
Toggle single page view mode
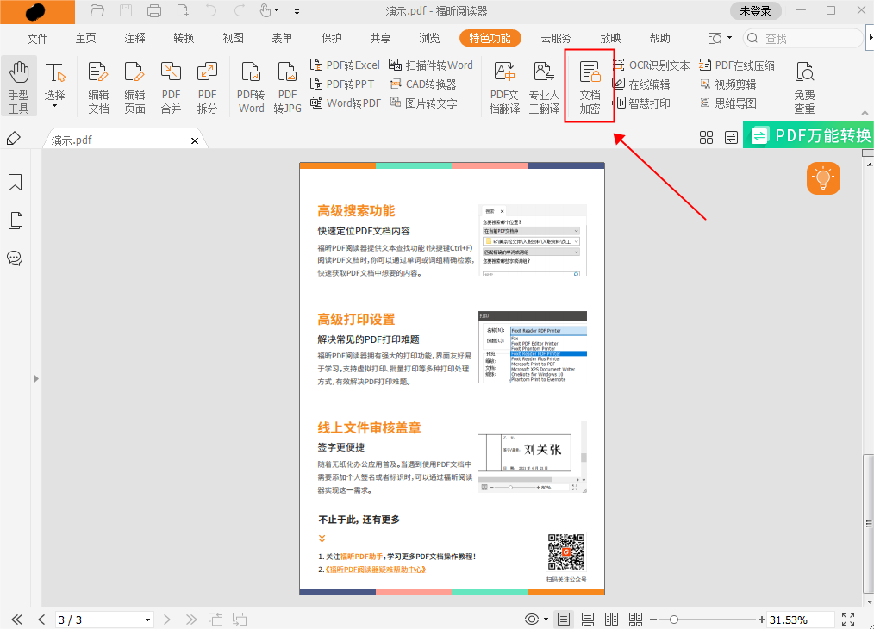coord(563,619)
